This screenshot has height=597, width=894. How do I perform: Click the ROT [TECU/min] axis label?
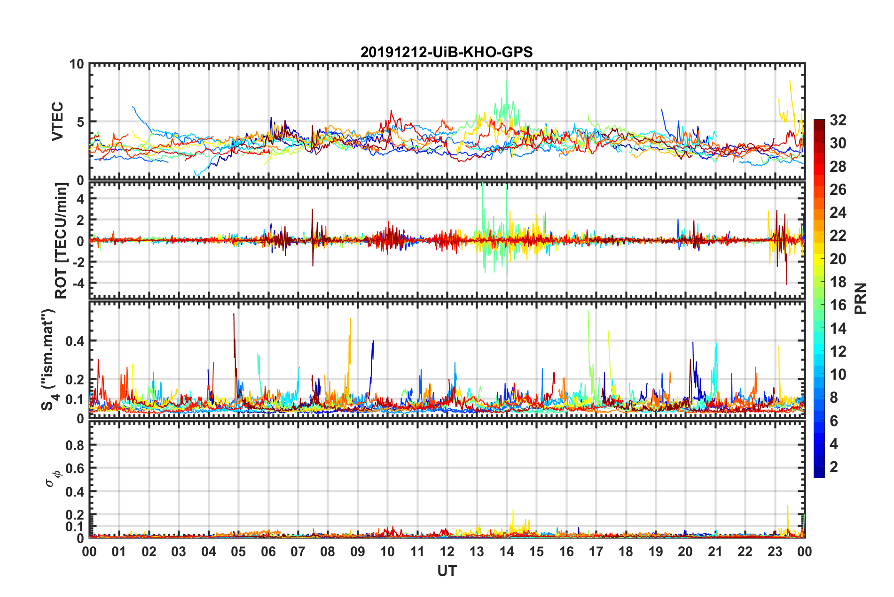(61, 241)
